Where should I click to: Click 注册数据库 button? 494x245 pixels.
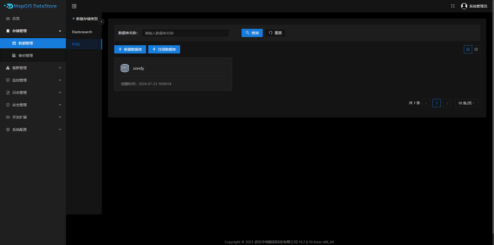(x=164, y=49)
